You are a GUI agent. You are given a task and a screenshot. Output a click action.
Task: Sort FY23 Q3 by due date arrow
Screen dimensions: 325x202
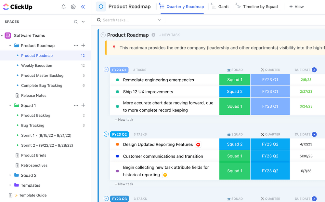pos(314,199)
